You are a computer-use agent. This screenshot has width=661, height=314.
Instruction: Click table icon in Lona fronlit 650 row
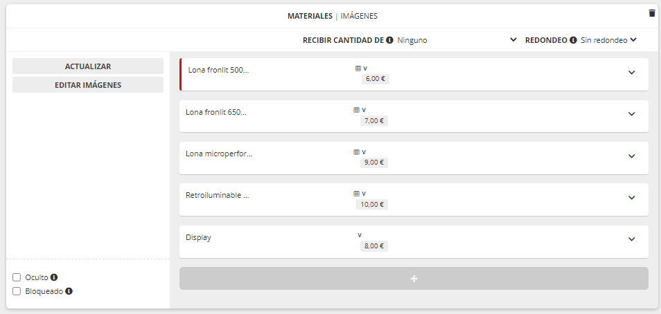[x=356, y=110]
